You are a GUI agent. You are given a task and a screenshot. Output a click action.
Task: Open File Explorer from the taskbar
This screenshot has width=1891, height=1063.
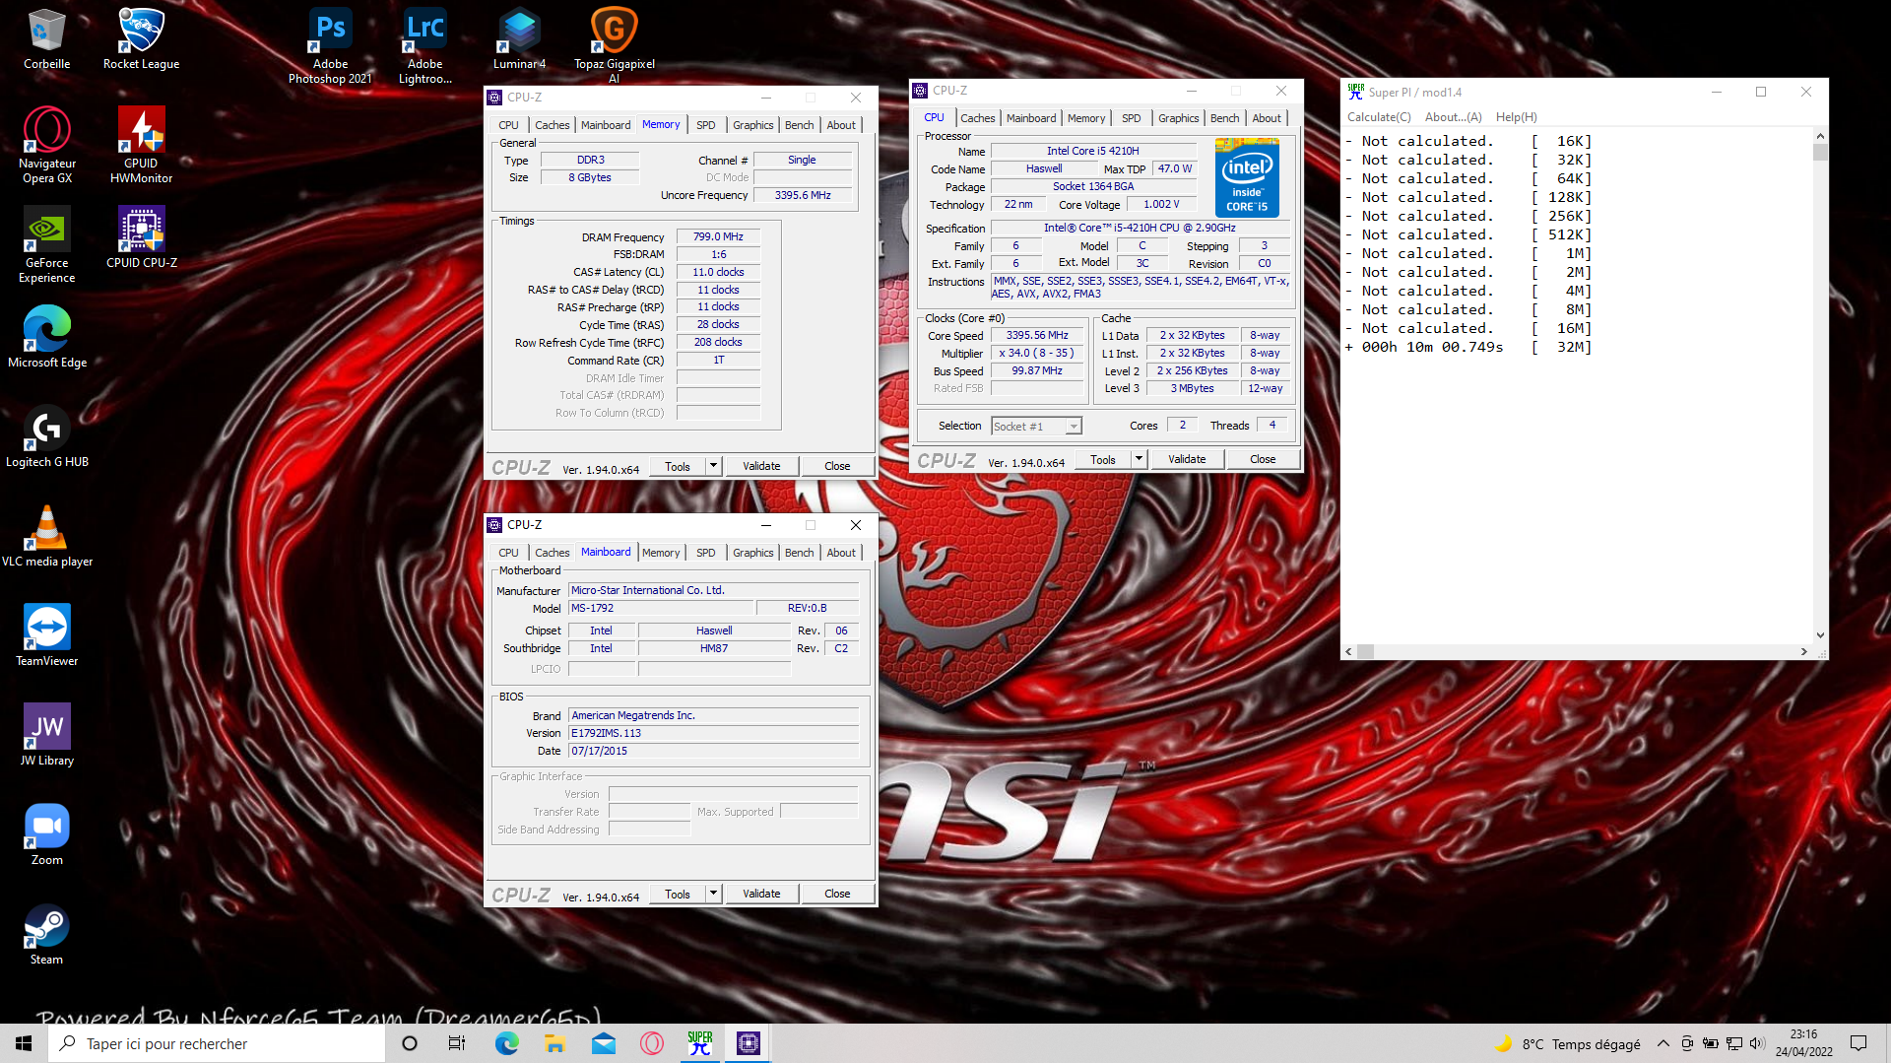point(555,1043)
